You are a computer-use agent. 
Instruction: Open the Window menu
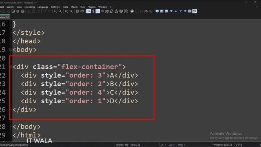click(x=103, y=7)
